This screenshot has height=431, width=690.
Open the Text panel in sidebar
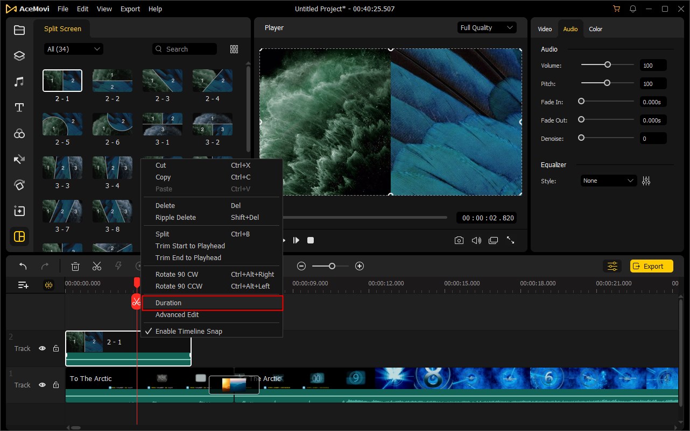click(x=19, y=107)
